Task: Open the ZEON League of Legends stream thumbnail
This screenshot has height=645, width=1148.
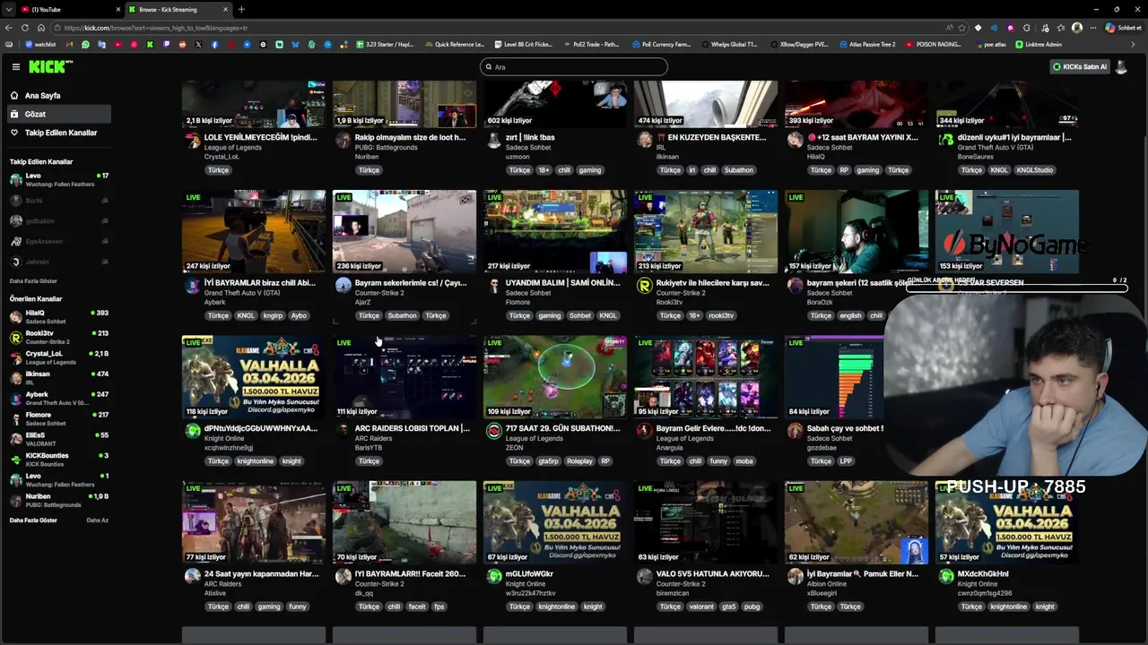Action: [555, 377]
